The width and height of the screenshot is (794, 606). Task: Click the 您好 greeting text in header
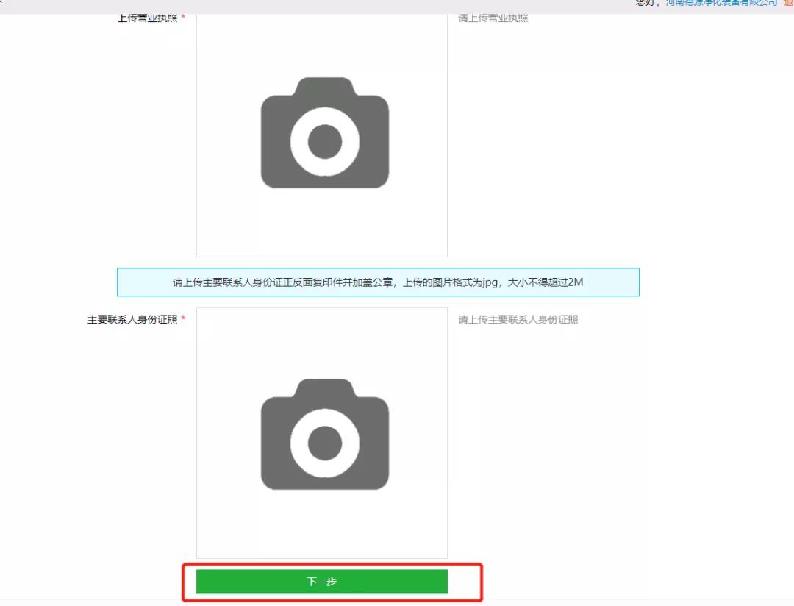click(x=647, y=3)
